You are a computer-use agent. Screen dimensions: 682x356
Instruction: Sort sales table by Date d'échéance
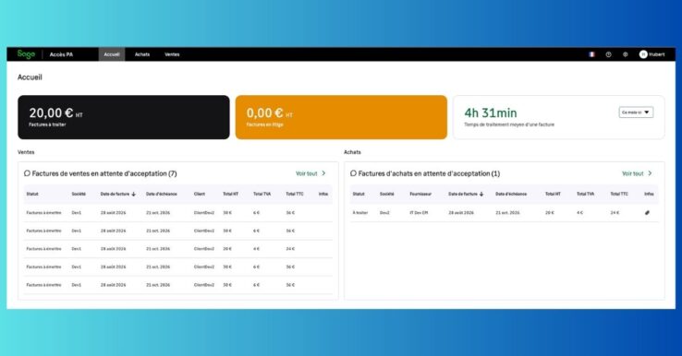click(162, 194)
